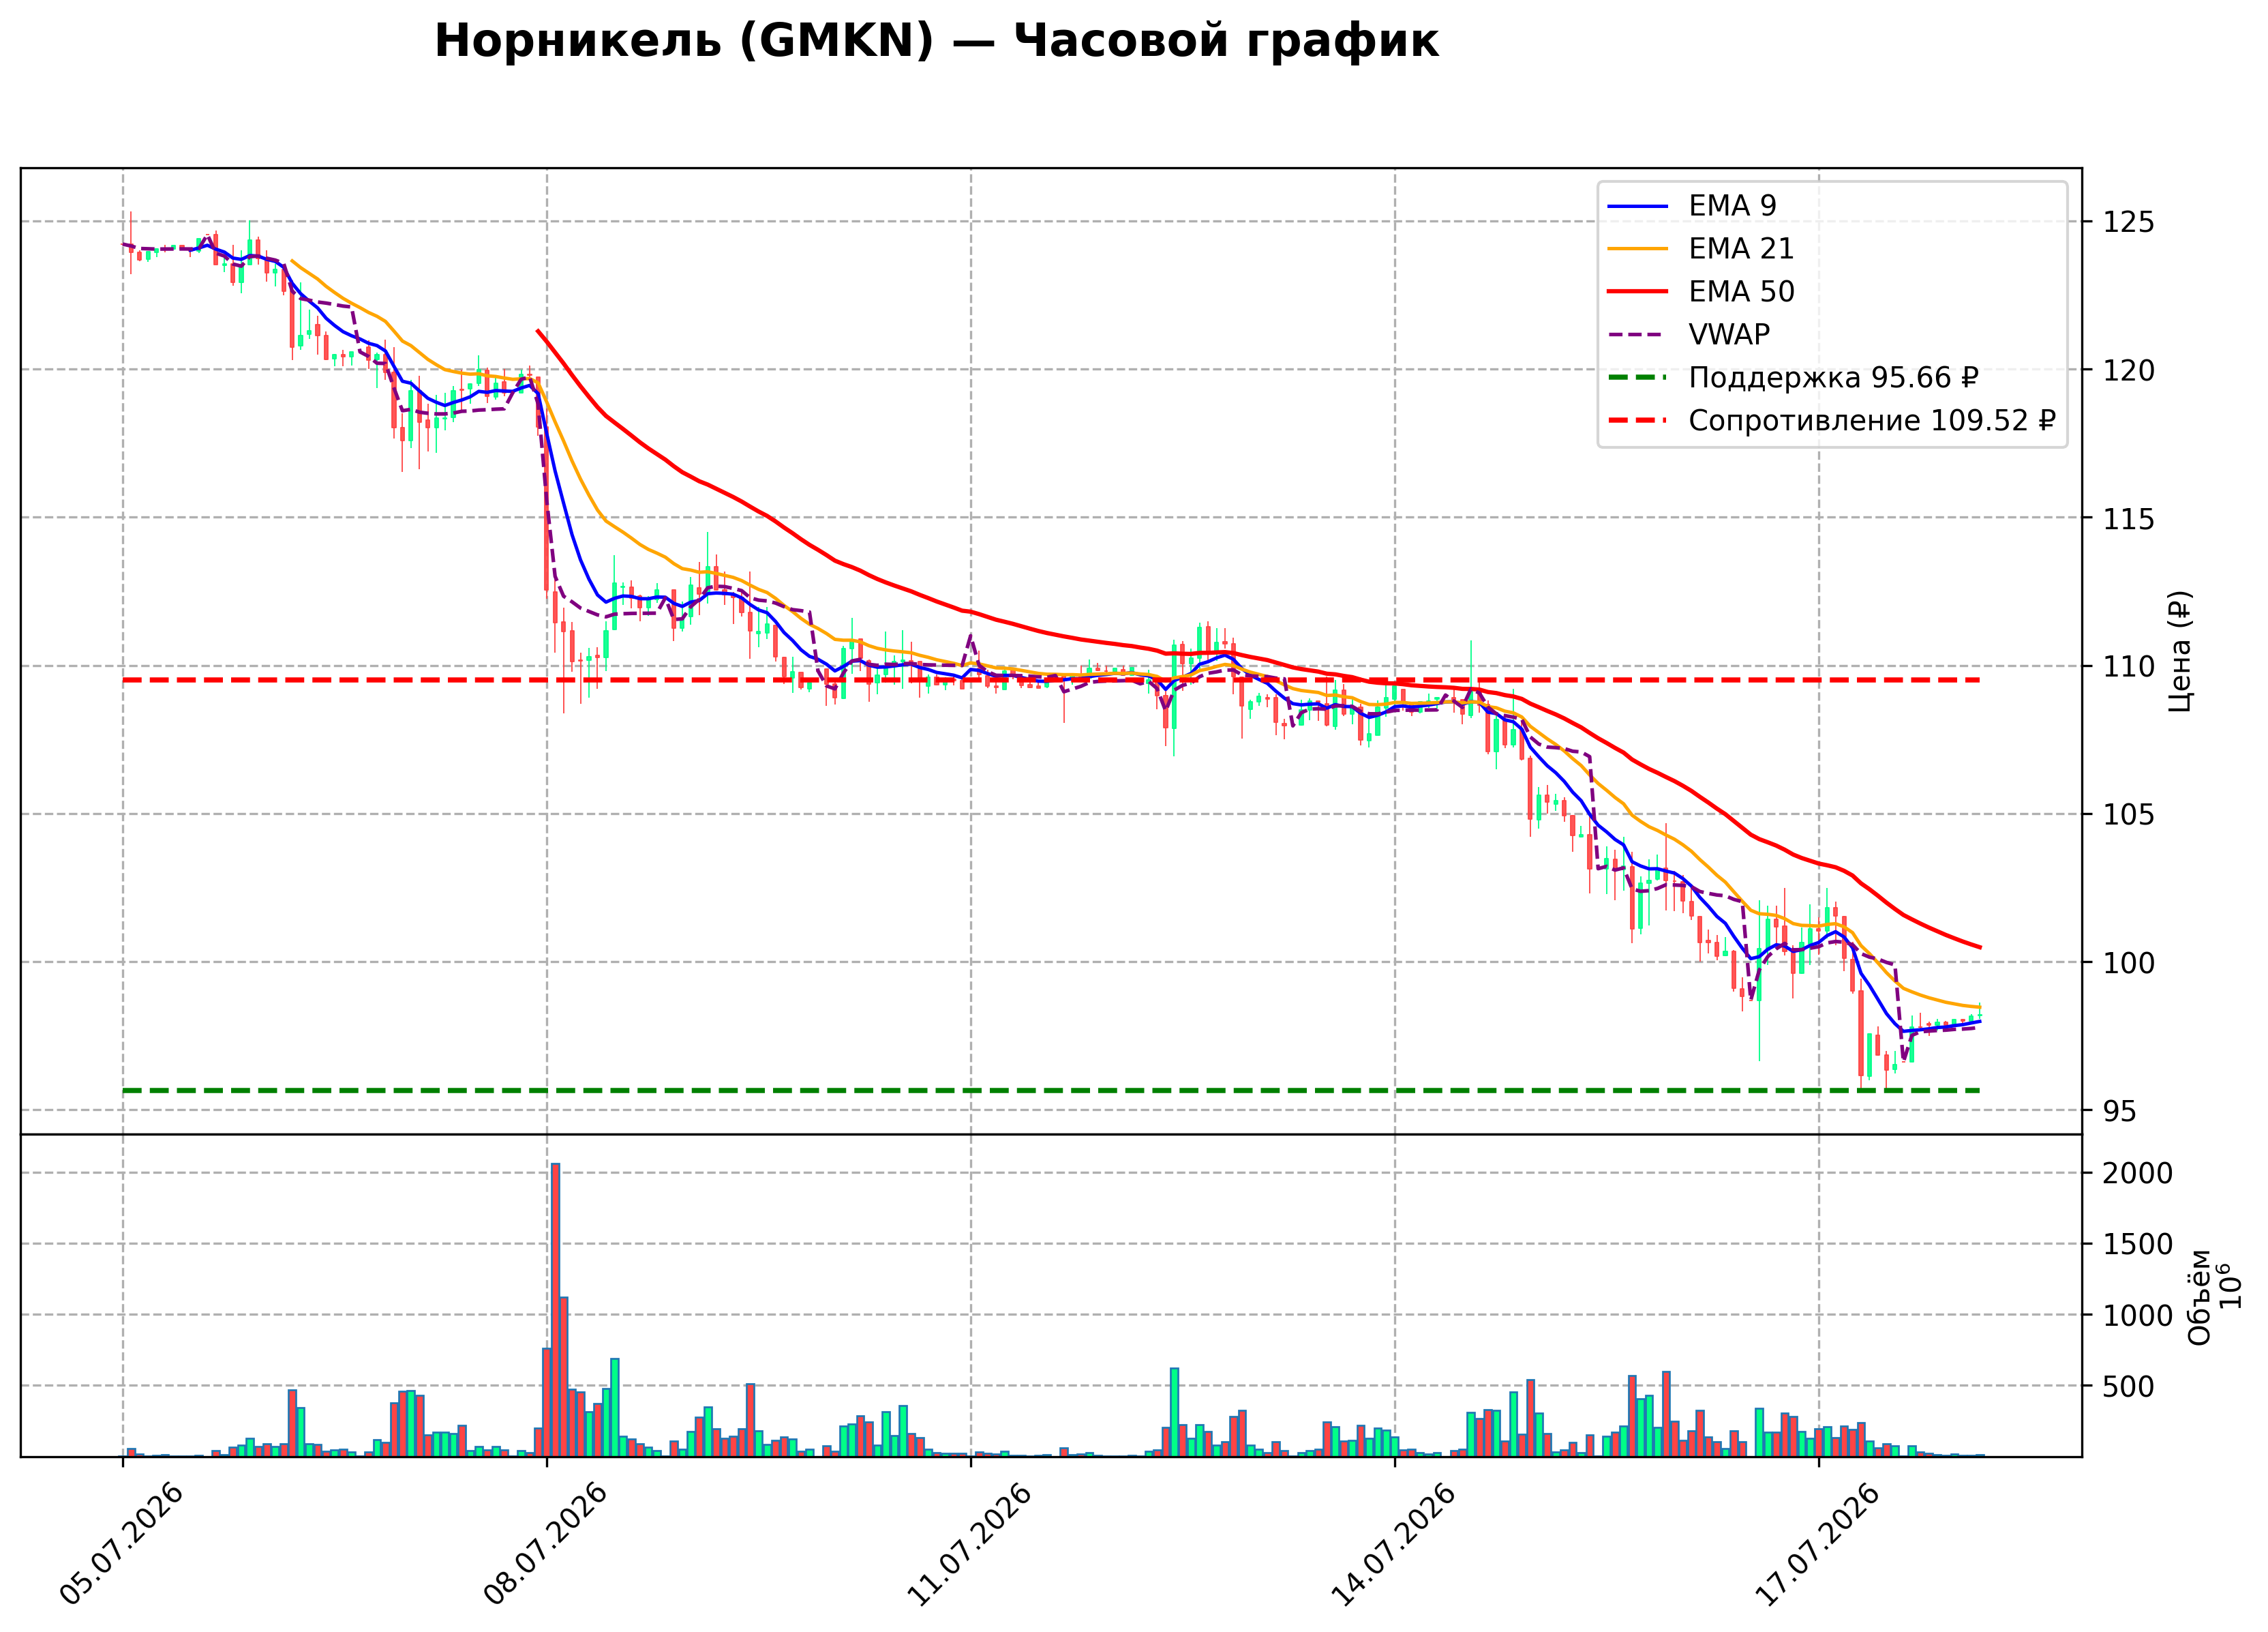This screenshot has height=1632, width=2268.
Task: Click price axis tick '95'
Action: [2119, 1112]
